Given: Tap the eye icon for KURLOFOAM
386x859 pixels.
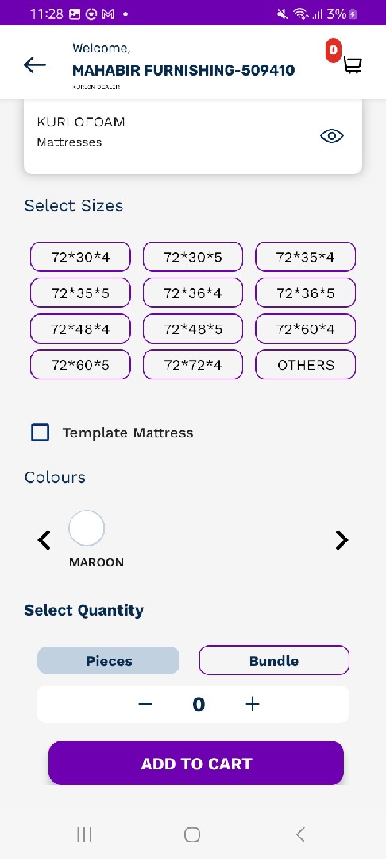Looking at the screenshot, I should click(332, 136).
